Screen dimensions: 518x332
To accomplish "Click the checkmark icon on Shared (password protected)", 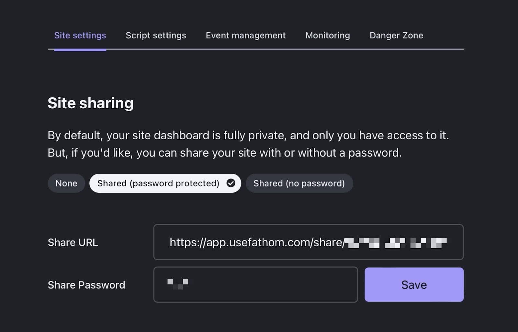I will click(231, 183).
